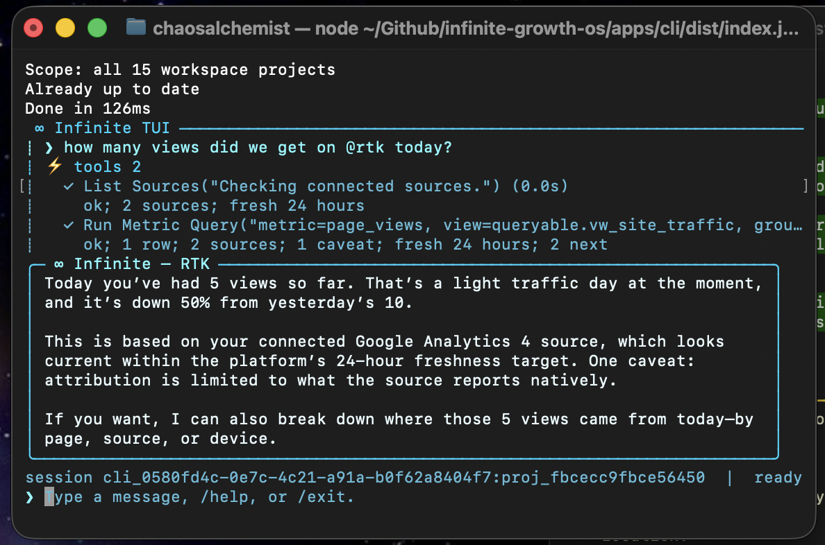825x545 pixels.
Task: Click the checkmark next to List Sources
Action: tap(68, 186)
